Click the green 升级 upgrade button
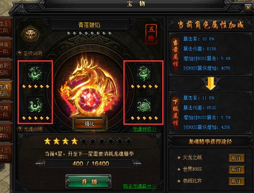 (x=88, y=182)
